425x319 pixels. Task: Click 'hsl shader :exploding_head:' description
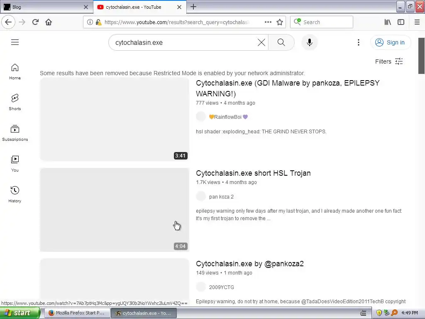pos(261,132)
